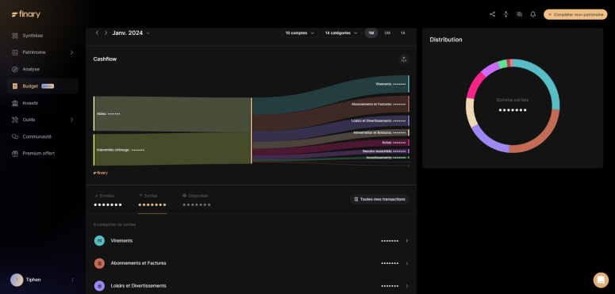Click the Premium offert gift icon
The height and width of the screenshot is (294, 615).
[15, 154]
